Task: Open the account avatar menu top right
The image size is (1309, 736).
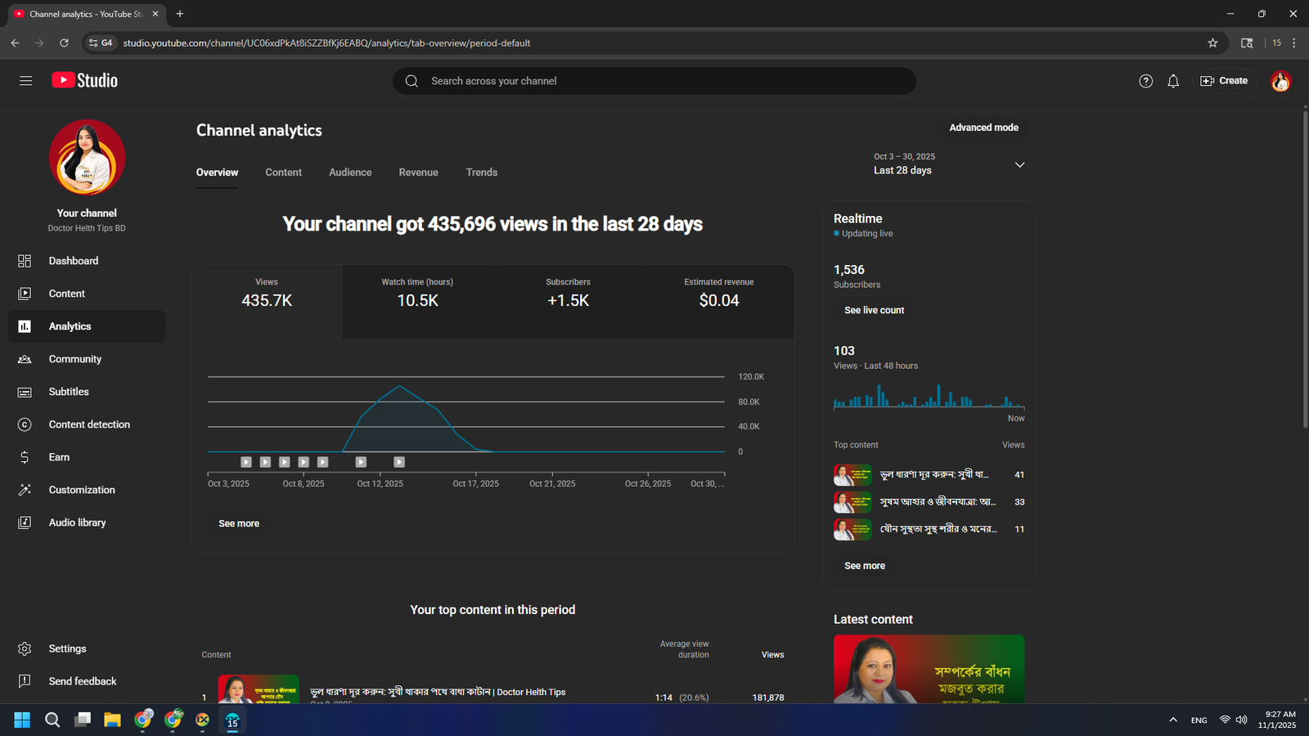Action: pyautogui.click(x=1280, y=81)
